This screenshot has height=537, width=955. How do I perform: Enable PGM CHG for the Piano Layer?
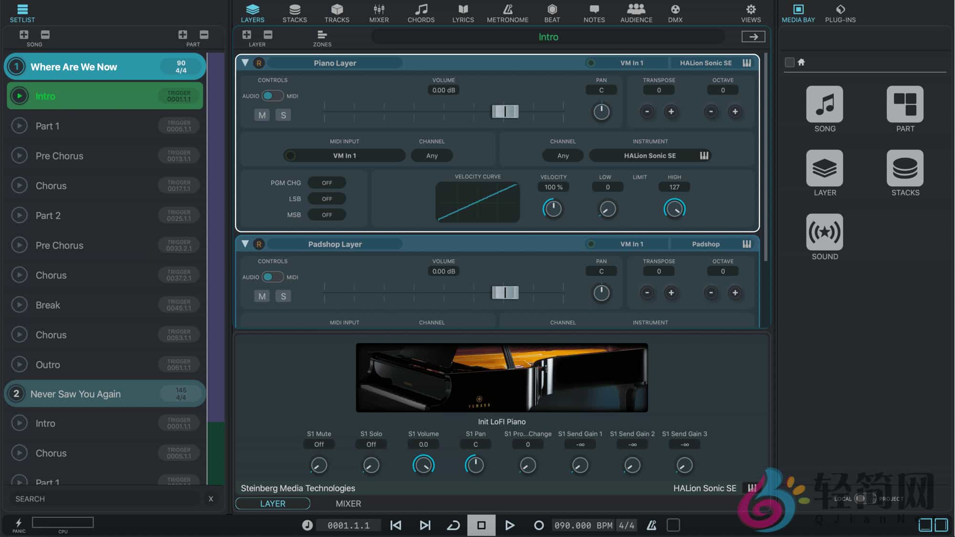327,182
